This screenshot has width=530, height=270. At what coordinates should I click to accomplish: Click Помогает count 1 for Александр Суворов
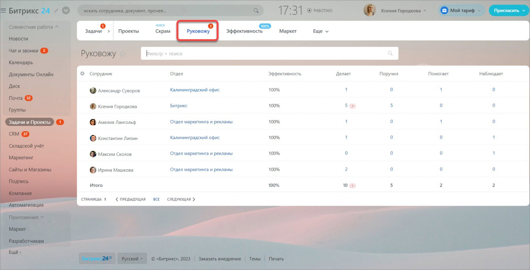[x=441, y=90]
